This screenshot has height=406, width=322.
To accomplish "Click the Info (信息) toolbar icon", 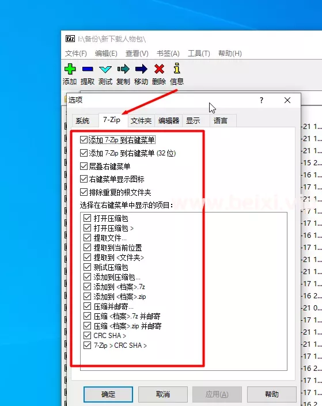I will click(177, 69).
